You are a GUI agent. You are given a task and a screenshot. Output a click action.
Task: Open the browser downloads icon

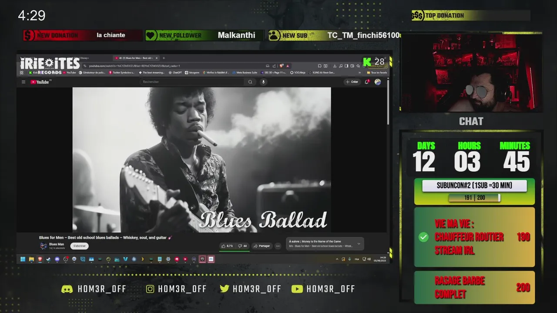click(x=335, y=66)
